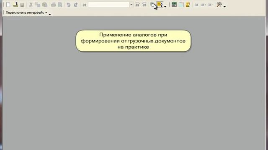The image size is (268, 150).
Task: Click the Find binoculars icon beside search field
Action: (85, 5)
